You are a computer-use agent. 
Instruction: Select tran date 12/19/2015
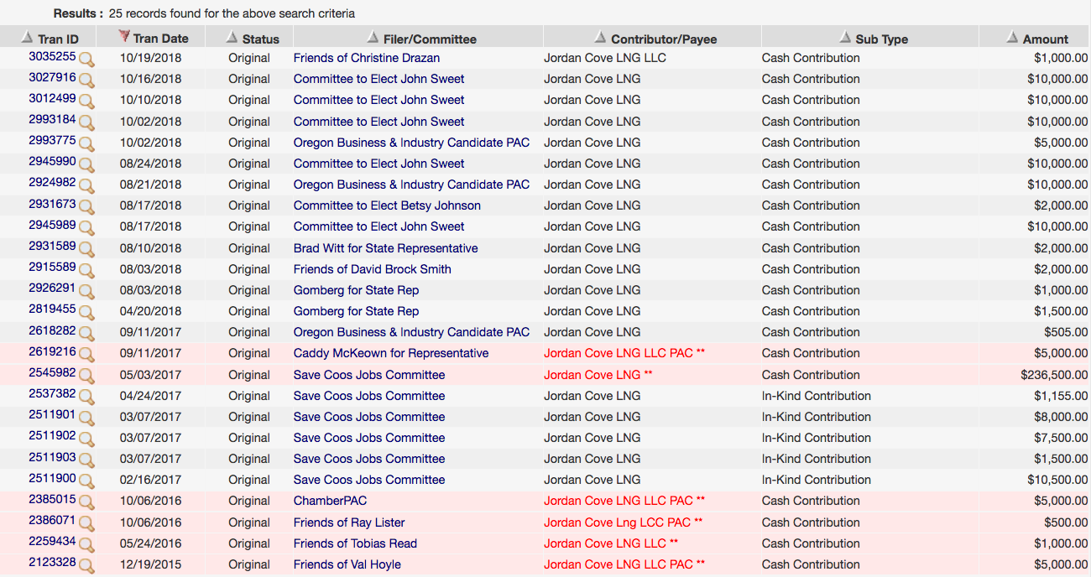(150, 564)
